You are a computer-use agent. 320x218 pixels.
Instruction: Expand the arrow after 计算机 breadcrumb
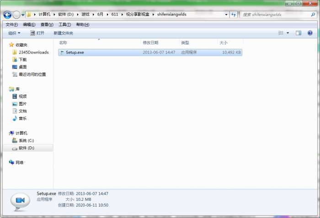54,15
